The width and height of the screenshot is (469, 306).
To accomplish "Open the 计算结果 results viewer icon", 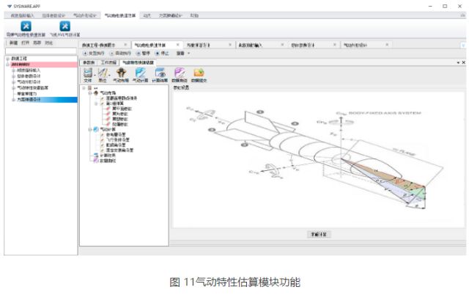I will point(160,74).
